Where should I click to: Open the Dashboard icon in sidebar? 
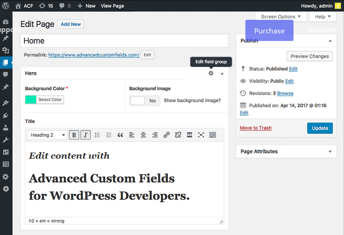point(6,22)
